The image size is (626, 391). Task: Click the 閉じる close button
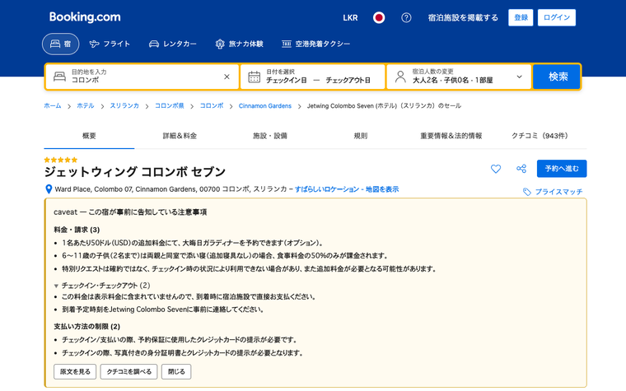tap(176, 371)
